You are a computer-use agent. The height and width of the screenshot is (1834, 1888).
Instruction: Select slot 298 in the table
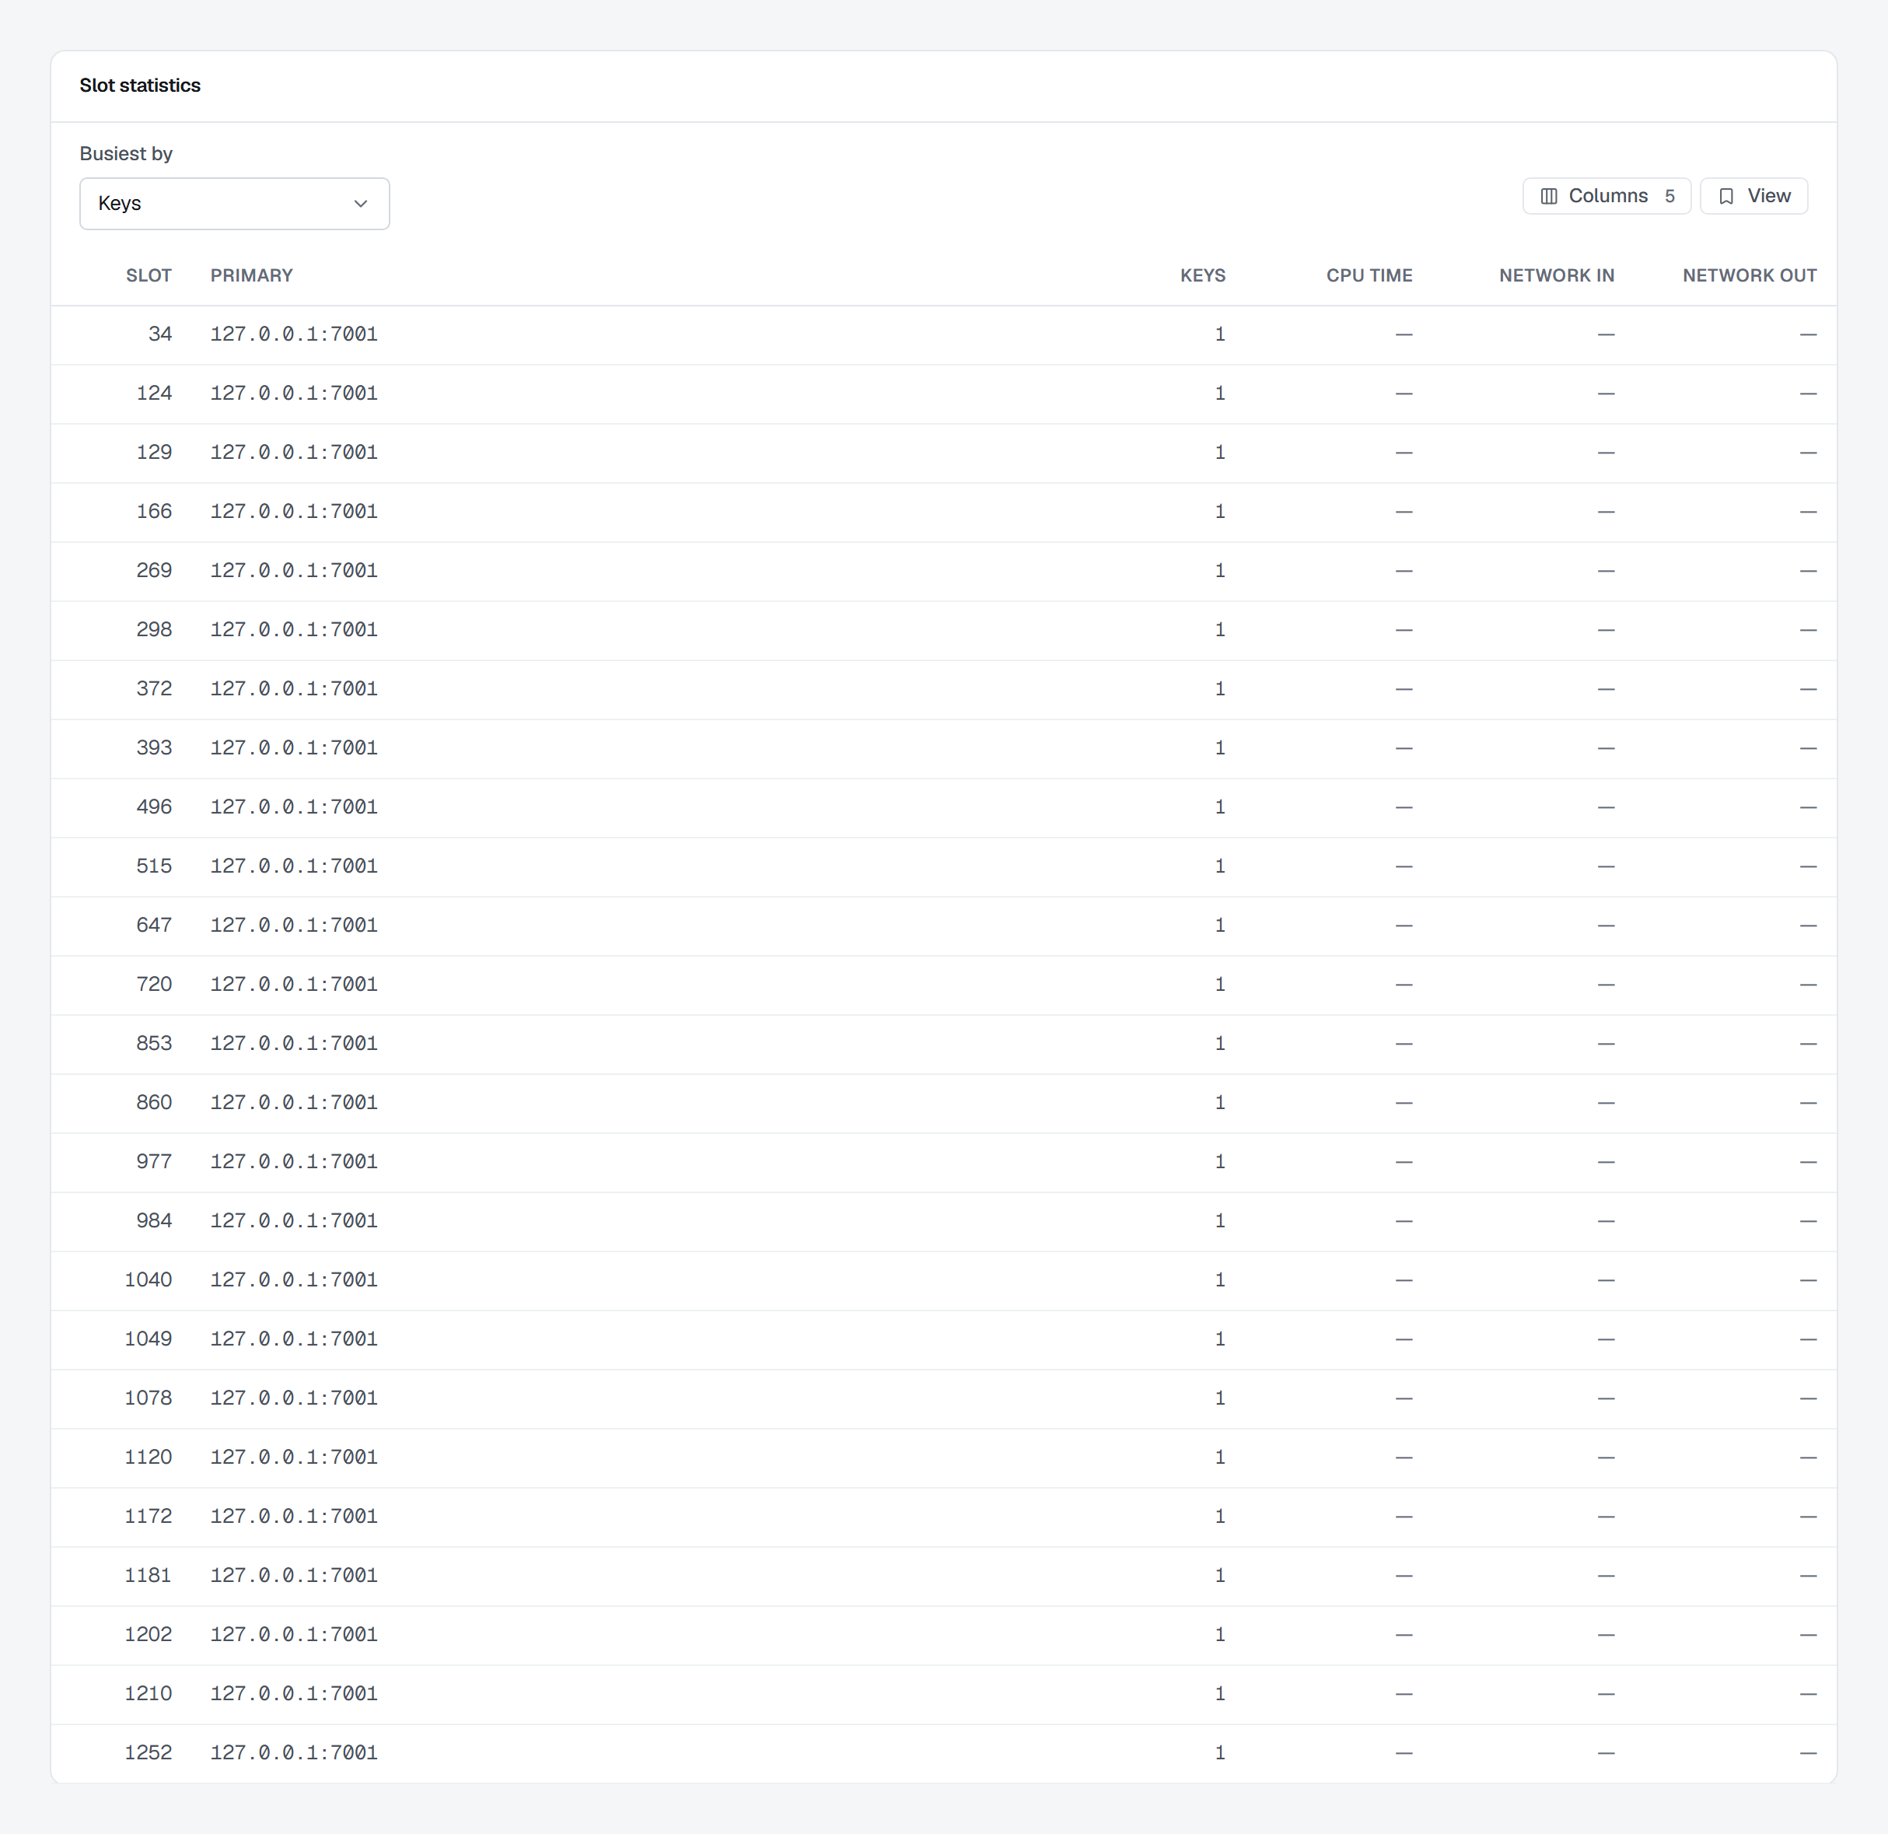pyautogui.click(x=943, y=630)
